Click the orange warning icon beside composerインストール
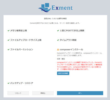110x100 pixels. tap(58, 50)
